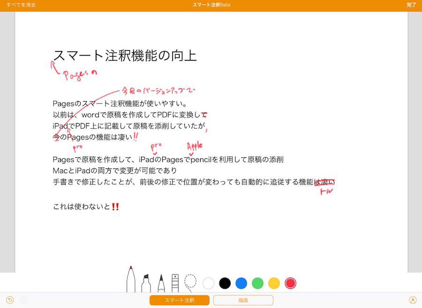The height and width of the screenshot is (308, 422).
Task: Tap the line starting with 以前は、wordで原稿
Action: coord(130,115)
